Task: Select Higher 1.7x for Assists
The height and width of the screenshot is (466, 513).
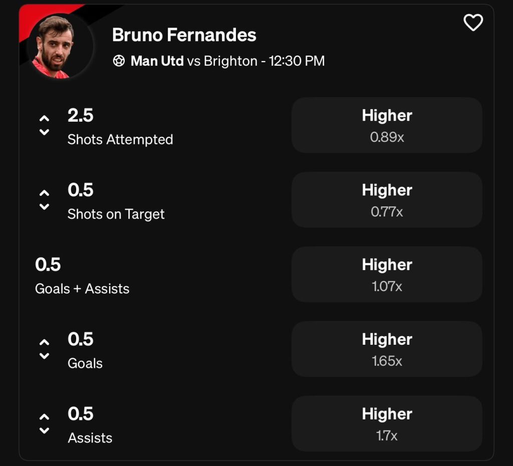Action: click(x=387, y=424)
